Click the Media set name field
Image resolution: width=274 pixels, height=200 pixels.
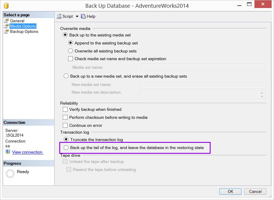coord(203,67)
